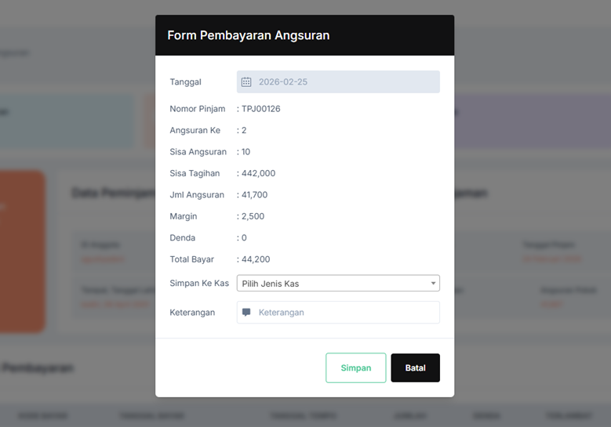Click the Total Bayar amount 44,200
Image resolution: width=611 pixels, height=427 pixels.
point(258,259)
